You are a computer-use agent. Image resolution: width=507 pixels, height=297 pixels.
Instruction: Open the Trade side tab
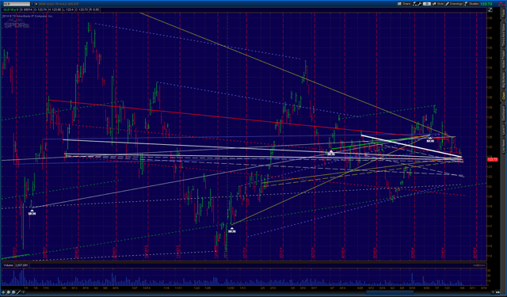504,13
